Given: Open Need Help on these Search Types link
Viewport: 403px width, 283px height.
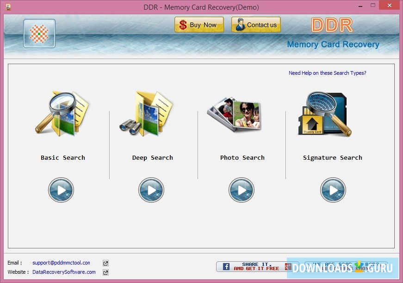Looking at the screenshot, I should [327, 73].
